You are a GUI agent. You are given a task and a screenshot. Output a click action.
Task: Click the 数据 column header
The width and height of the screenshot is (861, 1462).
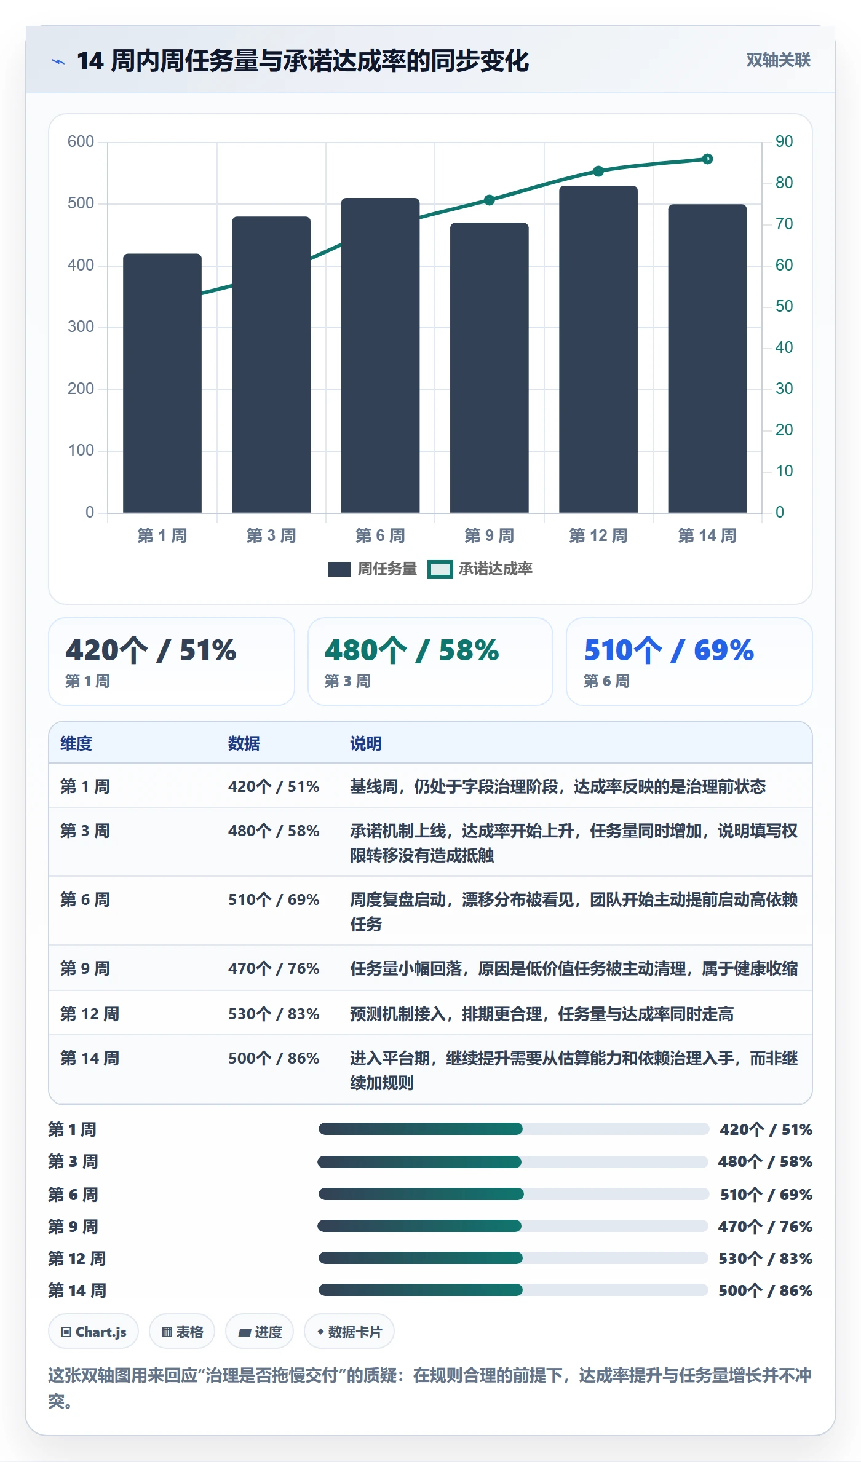(x=244, y=743)
